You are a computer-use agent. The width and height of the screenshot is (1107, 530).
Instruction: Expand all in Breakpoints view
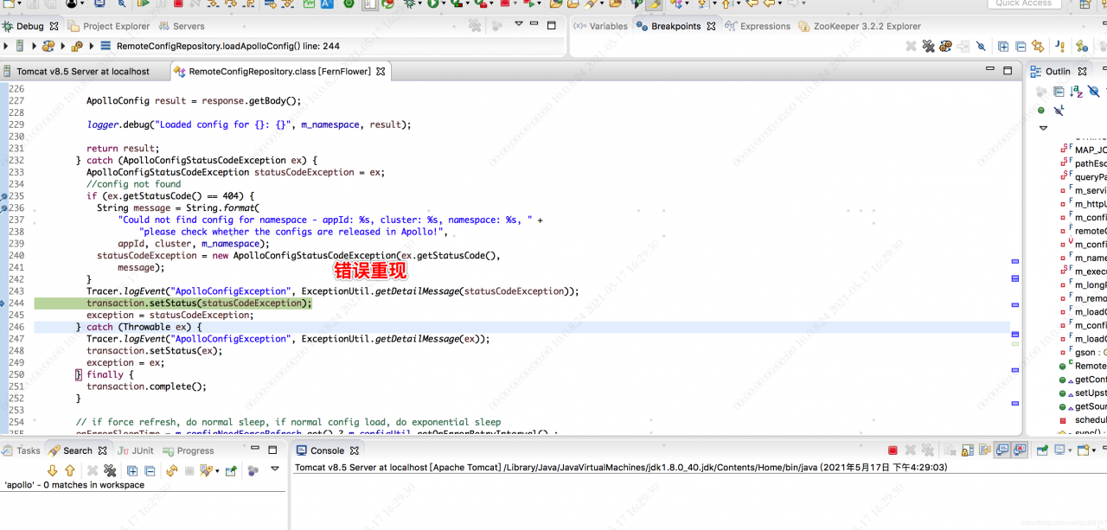(1003, 46)
